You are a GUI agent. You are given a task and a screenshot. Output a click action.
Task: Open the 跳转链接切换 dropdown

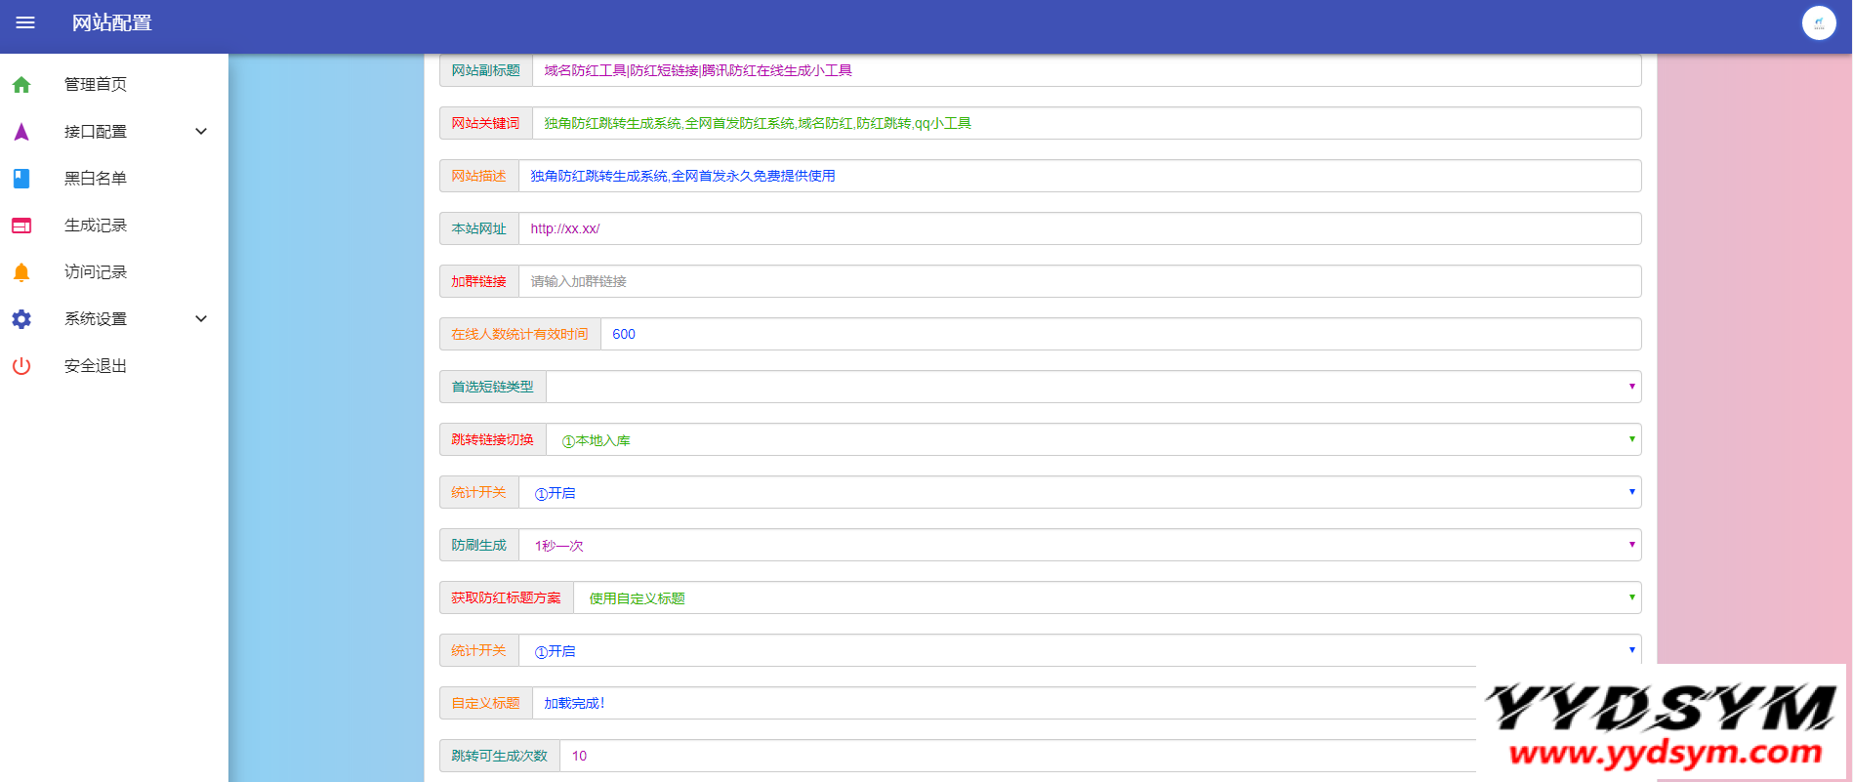[x=1092, y=439]
